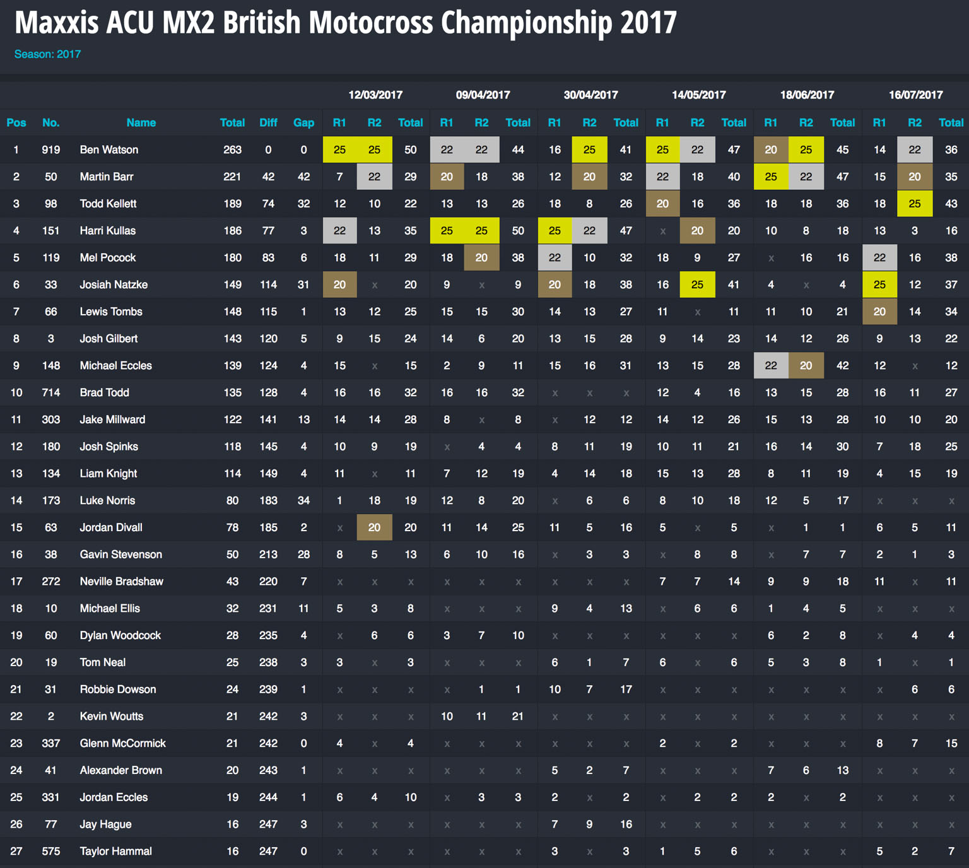Click the No. column header
Image resolution: width=969 pixels, height=868 pixels.
[x=50, y=122]
